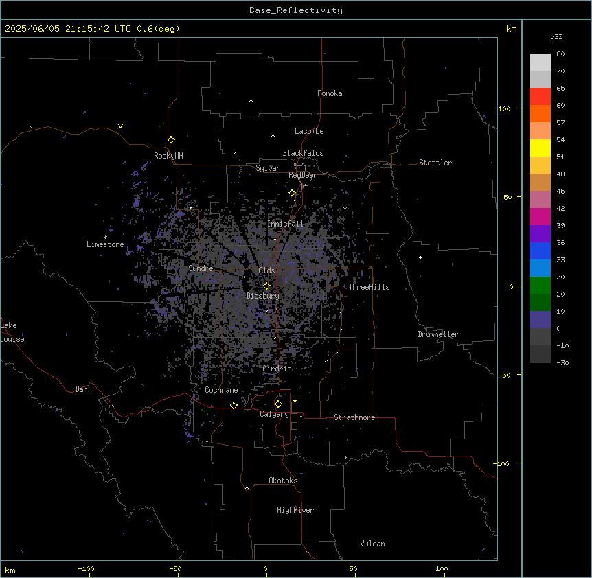Click the 57 value in the dBZ legend
The image size is (592, 578).
pos(560,123)
